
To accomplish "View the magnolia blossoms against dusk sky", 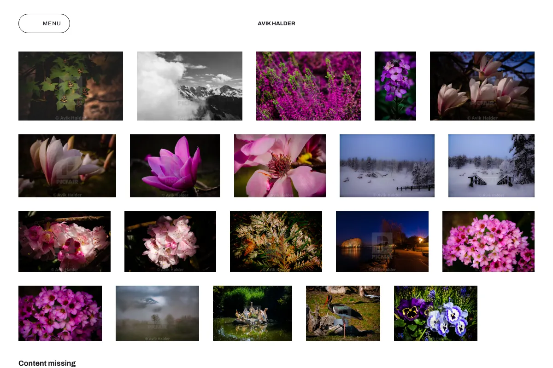I will pyautogui.click(x=482, y=86).
